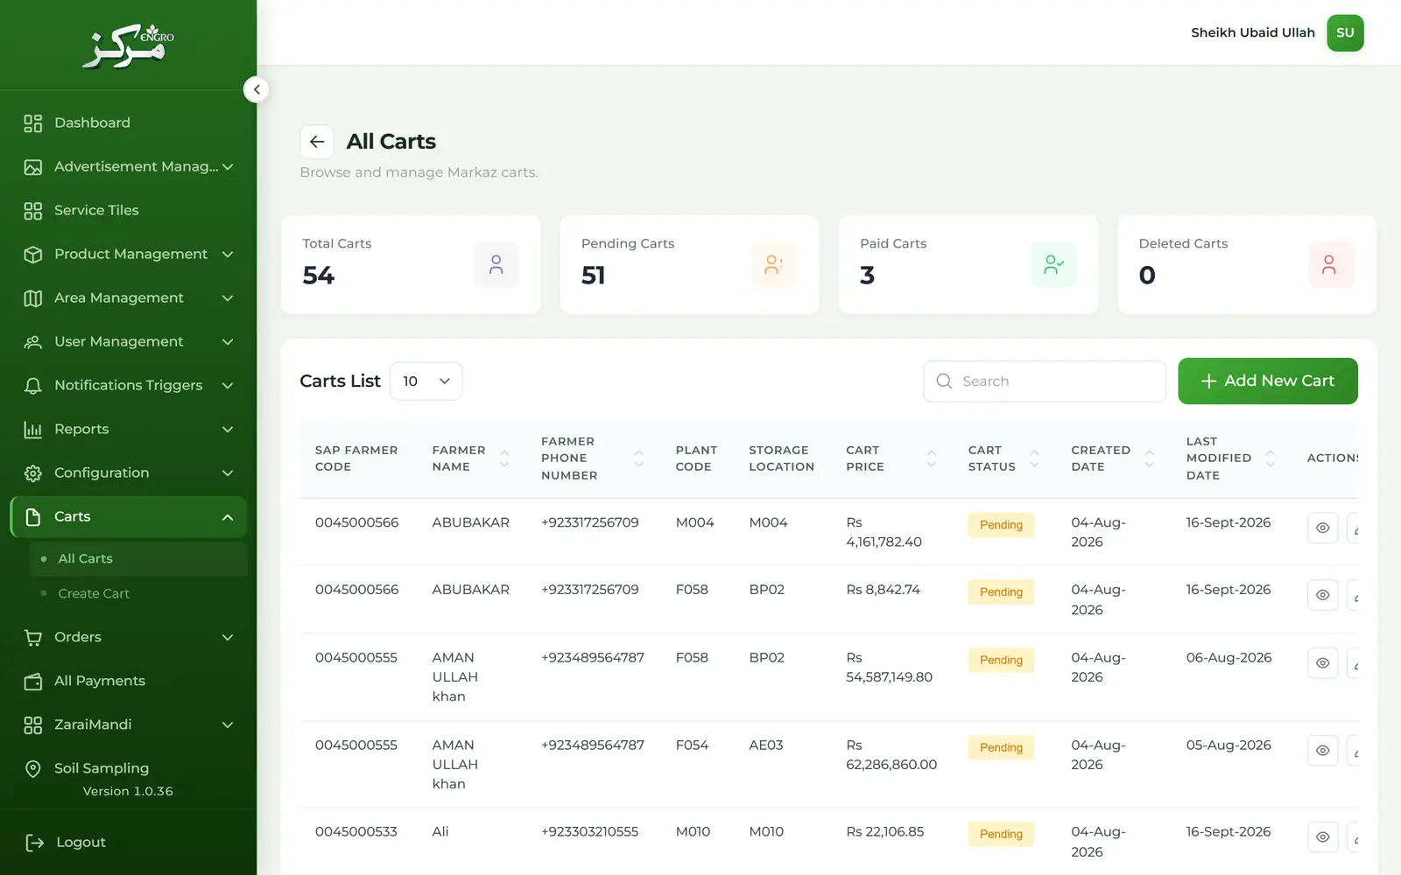
Task: Sort by Farmer Phone Number column
Action: point(638,458)
